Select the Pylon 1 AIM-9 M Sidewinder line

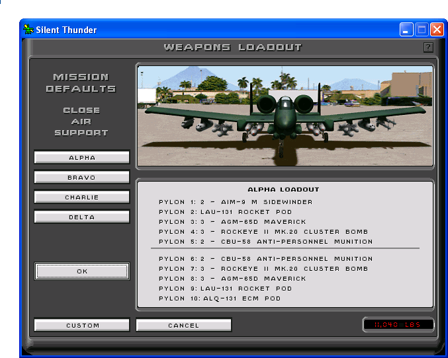coord(236,202)
